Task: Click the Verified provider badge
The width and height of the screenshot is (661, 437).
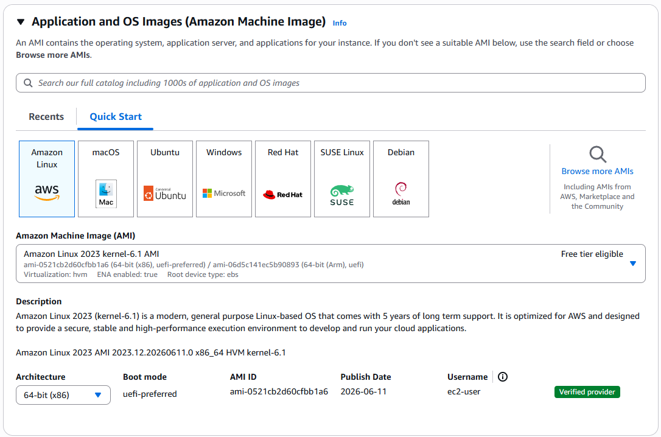Action: 587,392
